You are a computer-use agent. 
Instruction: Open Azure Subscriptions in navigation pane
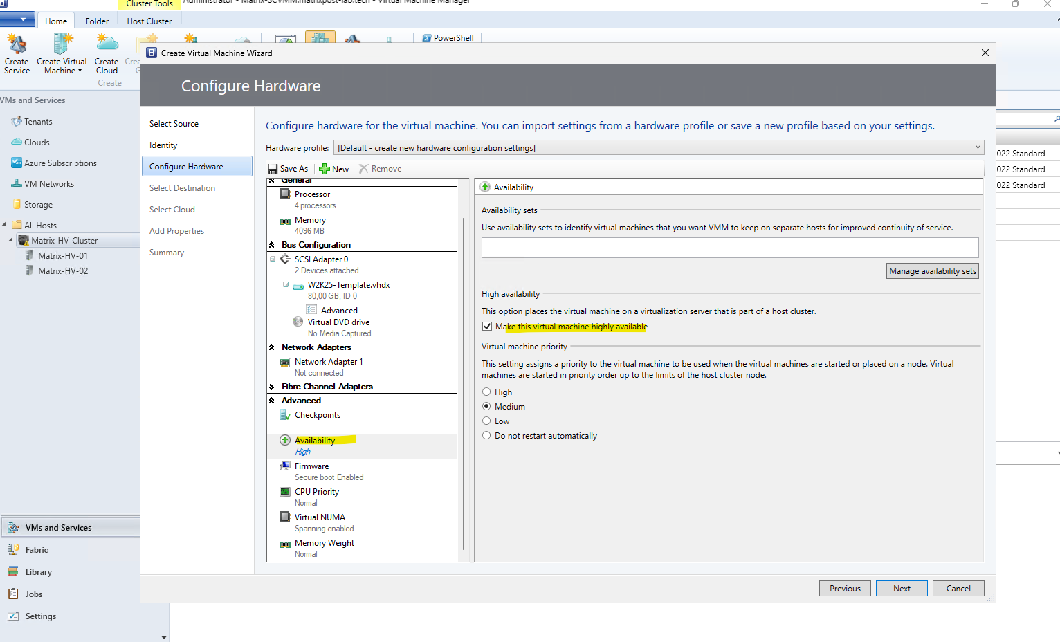click(x=60, y=163)
